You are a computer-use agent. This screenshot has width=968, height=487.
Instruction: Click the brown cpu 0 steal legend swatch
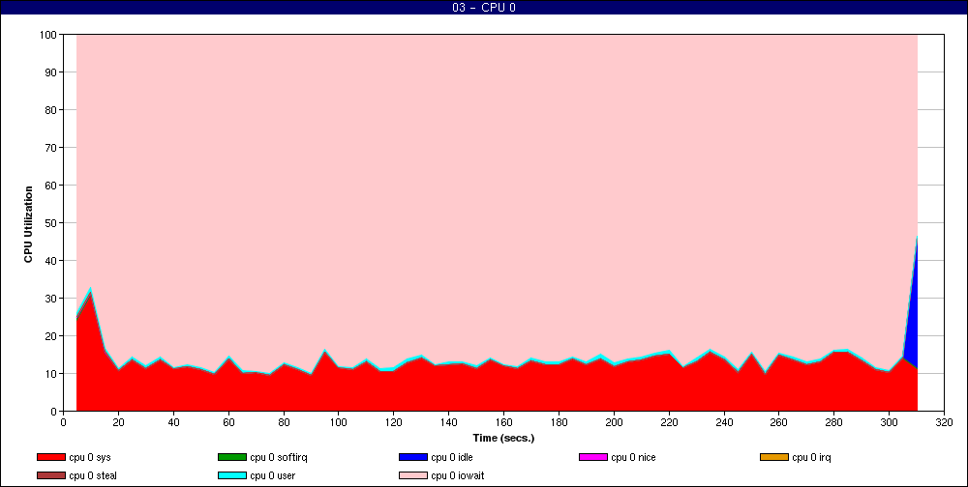tap(51, 475)
